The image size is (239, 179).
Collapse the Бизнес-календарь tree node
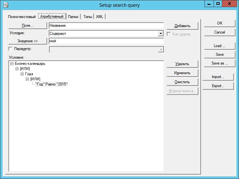pos(12,64)
